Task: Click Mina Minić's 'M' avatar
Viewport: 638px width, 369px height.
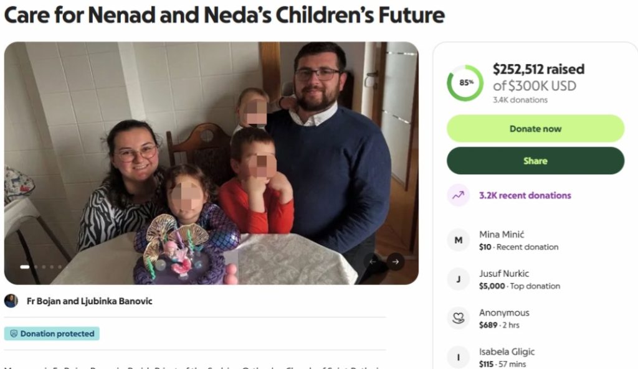Action: [x=459, y=240]
